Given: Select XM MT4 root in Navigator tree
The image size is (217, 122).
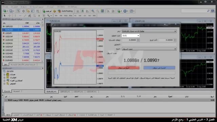Looking at the screenshot, I should coord(8,72).
